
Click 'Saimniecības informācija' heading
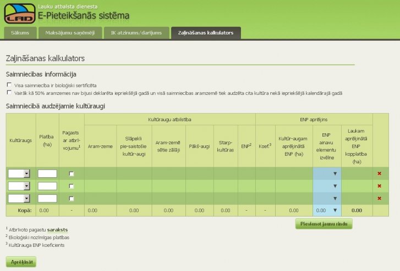coord(41,74)
